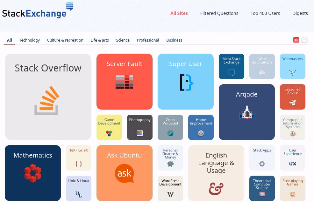Screen dimensions: 314x202
Task: Open the Super User title link
Action: tap(185, 64)
